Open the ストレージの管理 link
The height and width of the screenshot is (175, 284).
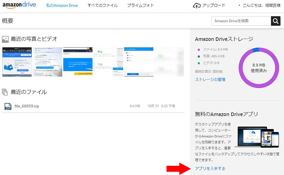click(210, 80)
